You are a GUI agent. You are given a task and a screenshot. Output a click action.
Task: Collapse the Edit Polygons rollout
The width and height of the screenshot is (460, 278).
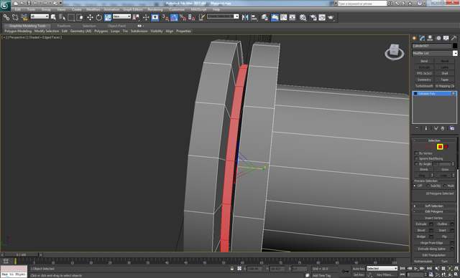pyautogui.click(x=434, y=211)
